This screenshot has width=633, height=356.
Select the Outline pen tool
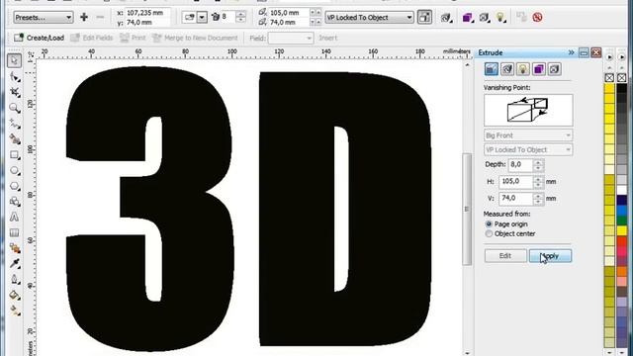click(15, 279)
